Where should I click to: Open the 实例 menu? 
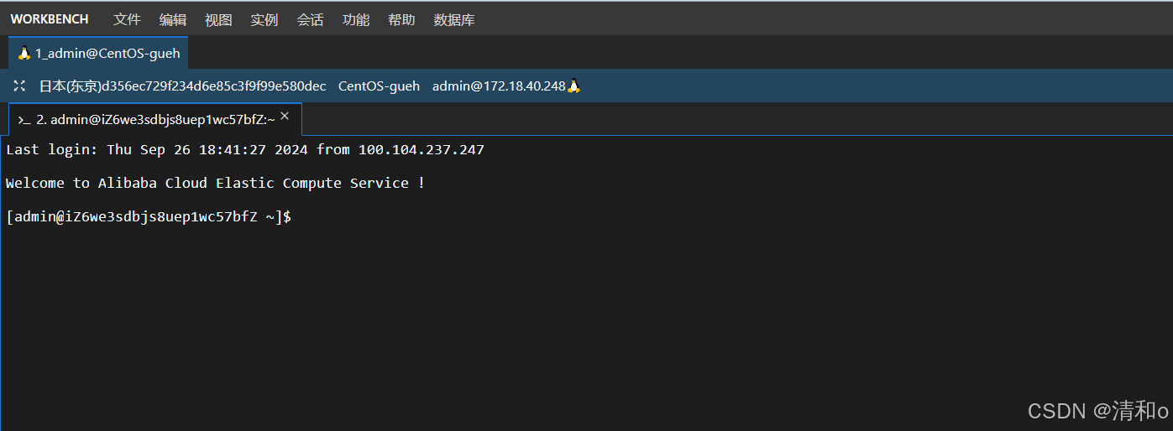click(x=264, y=19)
